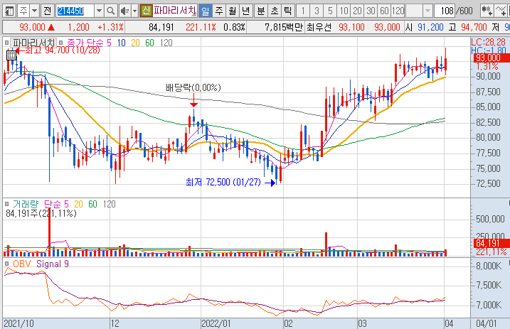This screenshot has height=329, width=510.
Task: Click the green 60 price moving-average legend
Action: [x=149, y=43]
